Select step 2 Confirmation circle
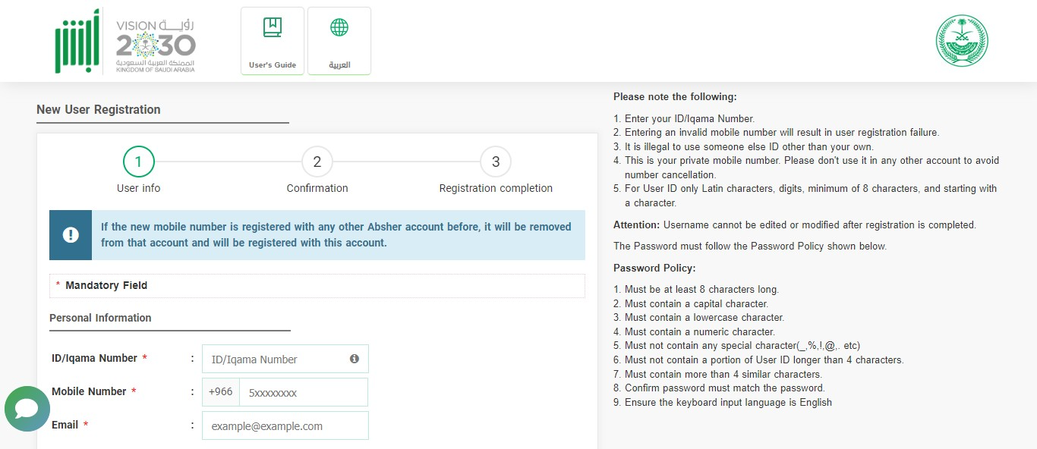Viewport: 1037px width, 449px height. point(317,162)
